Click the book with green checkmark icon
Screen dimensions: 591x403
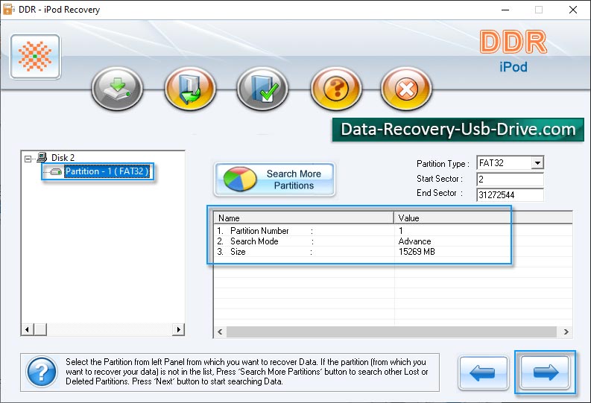click(263, 89)
